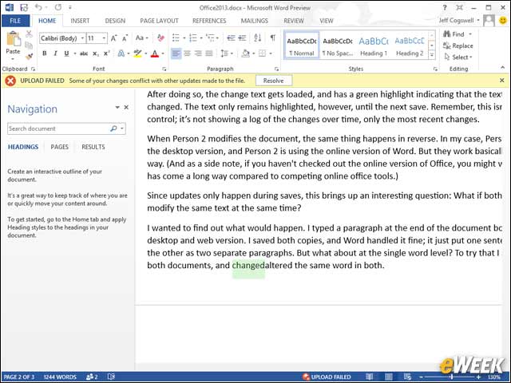Click the Clear Formatting eraser icon
Screen dimensions: 511x383
tap(160, 38)
